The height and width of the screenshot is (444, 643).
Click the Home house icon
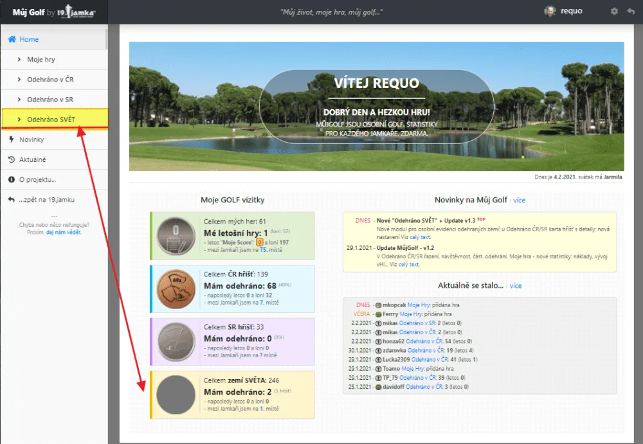(12, 39)
